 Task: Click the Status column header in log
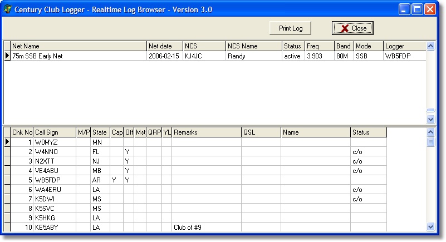point(367,132)
